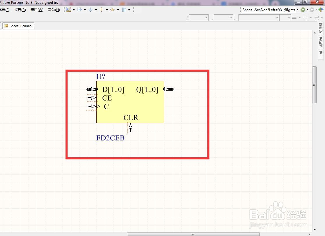The image size is (325, 236).
Task: Select the grids icon in toolbar
Action: (x=124, y=10)
